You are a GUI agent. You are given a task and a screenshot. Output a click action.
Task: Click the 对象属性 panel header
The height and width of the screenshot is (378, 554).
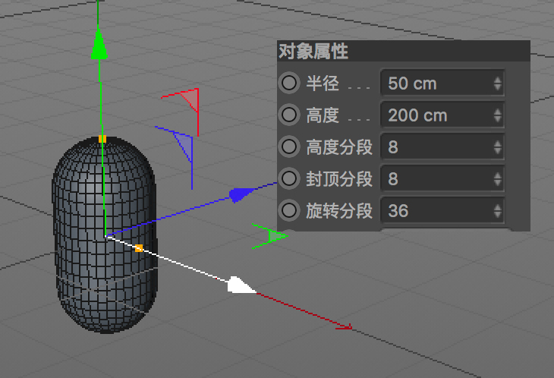pos(404,51)
